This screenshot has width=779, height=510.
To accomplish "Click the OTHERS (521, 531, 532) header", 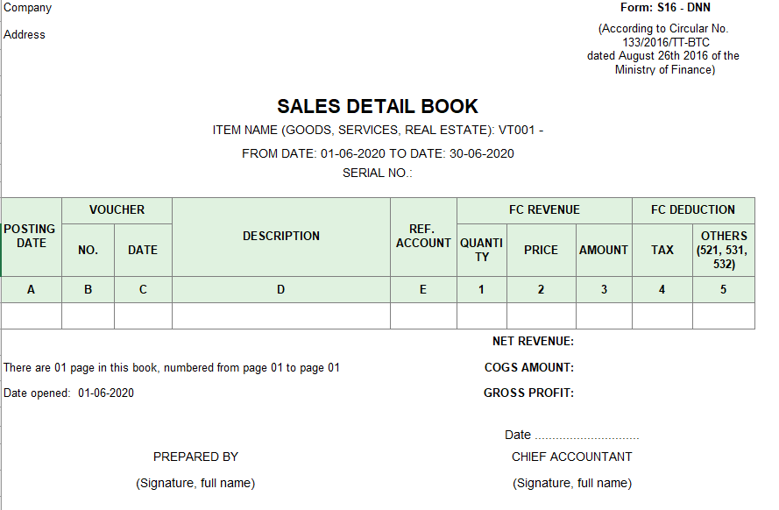I will 724,250.
